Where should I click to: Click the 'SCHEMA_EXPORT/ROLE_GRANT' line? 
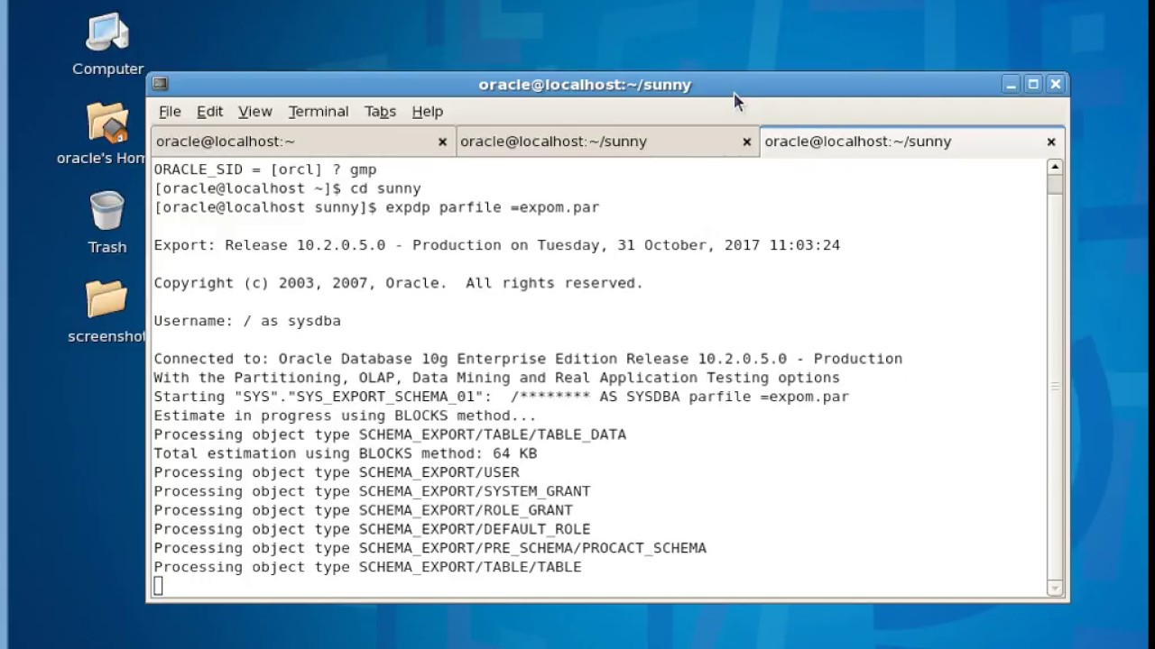click(363, 510)
